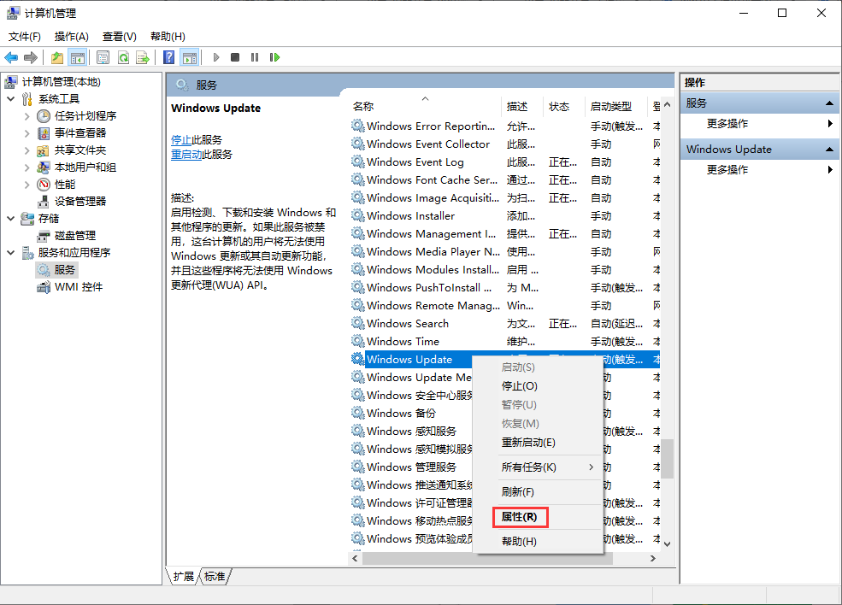Open Help using the blue question mark icon
The height and width of the screenshot is (605, 842).
169,57
